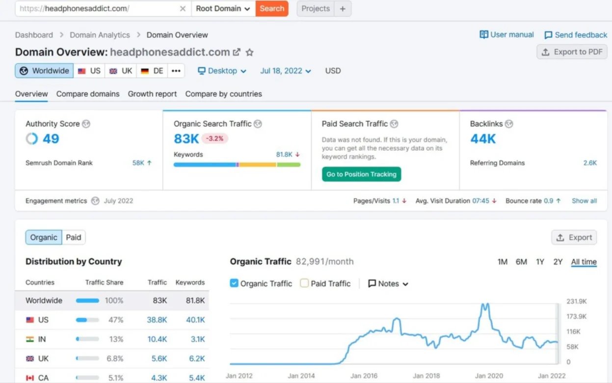Uncheck the Organic Traffic checkbox

[x=234, y=283]
